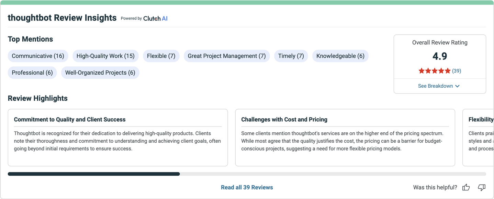
Task: Open the Commitment to Quality and Client Success card
Action: [118, 137]
